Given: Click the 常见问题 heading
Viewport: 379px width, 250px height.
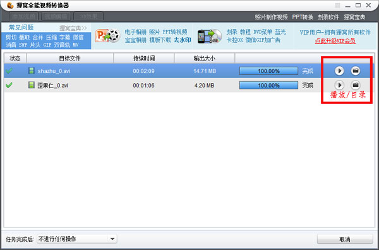Looking at the screenshot, I should click(21, 28).
